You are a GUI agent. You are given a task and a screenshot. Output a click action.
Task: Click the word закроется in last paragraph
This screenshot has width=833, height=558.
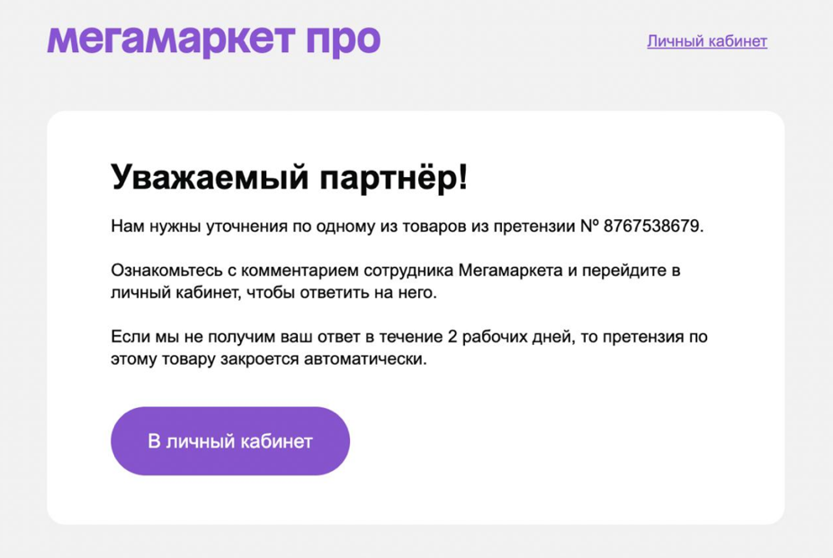tap(260, 359)
